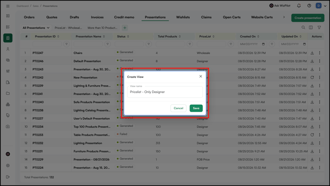Image resolution: width=330 pixels, height=186 pixels.
Task: Select the PriceList - Wholesal... view
Action: [68, 28]
